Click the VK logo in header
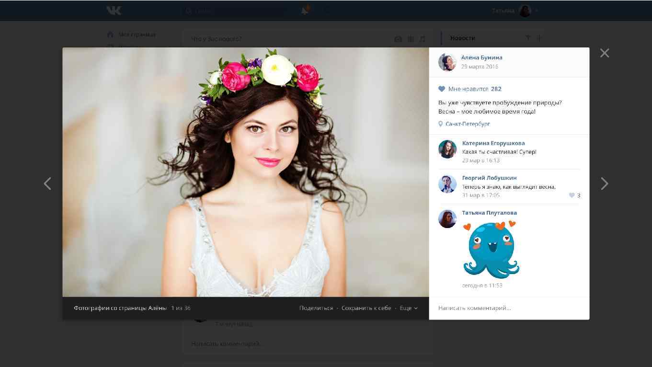 (x=114, y=11)
